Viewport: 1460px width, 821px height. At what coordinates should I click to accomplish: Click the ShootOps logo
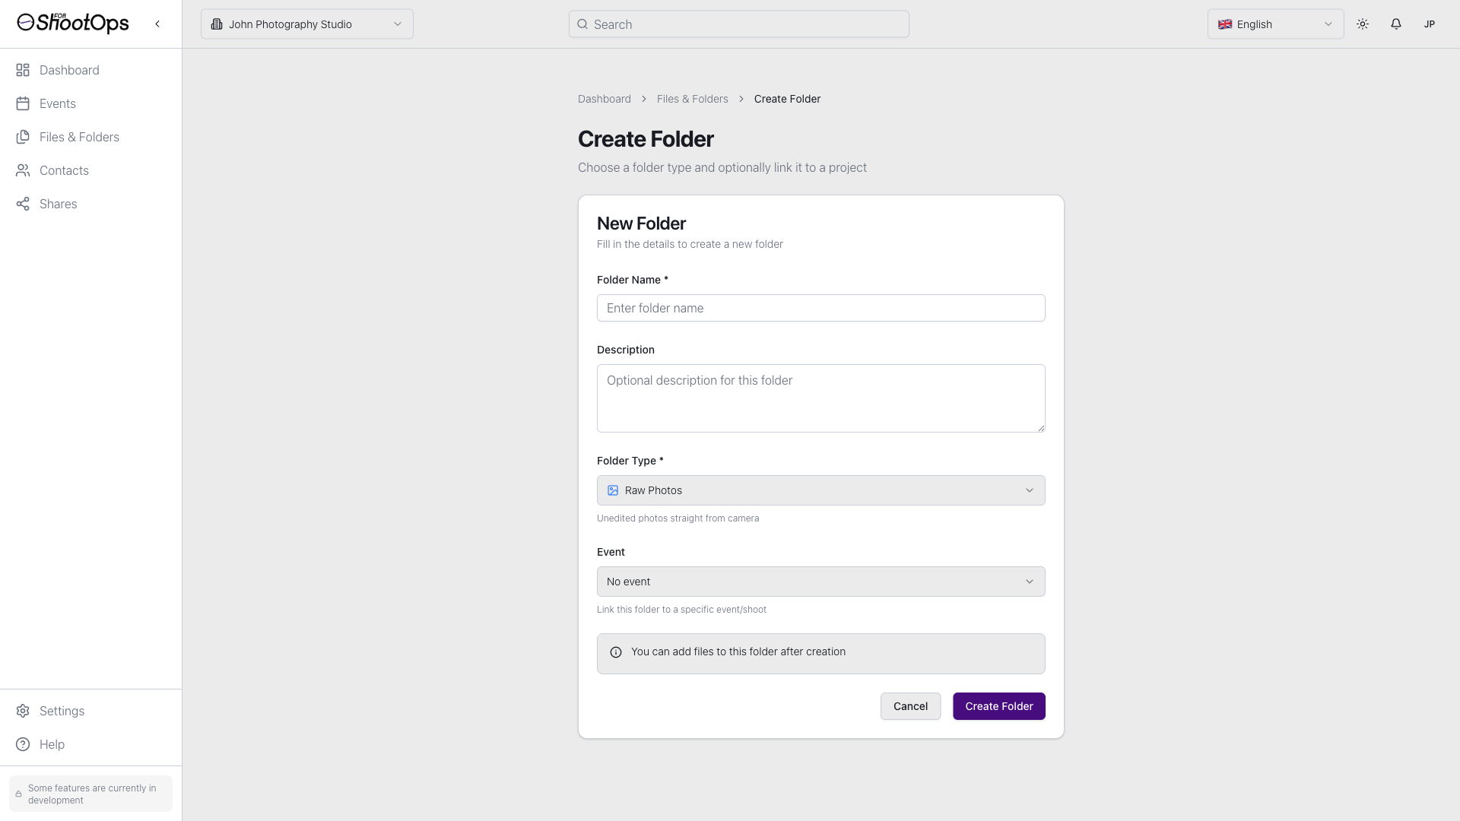(73, 24)
